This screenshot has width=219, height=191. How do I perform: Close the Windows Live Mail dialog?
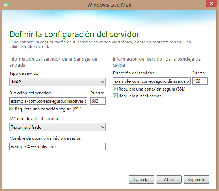[x=211, y=3]
